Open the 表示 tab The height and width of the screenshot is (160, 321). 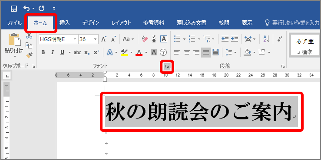tap(247, 22)
